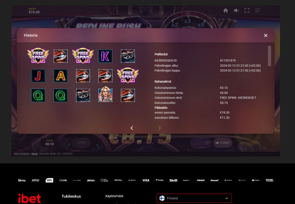This screenshot has height=204, width=295.
Task: Click the home icon in game header
Action: point(226,11)
